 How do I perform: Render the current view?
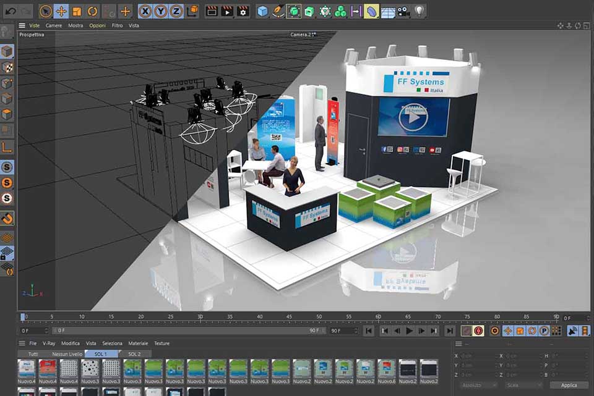coord(212,11)
